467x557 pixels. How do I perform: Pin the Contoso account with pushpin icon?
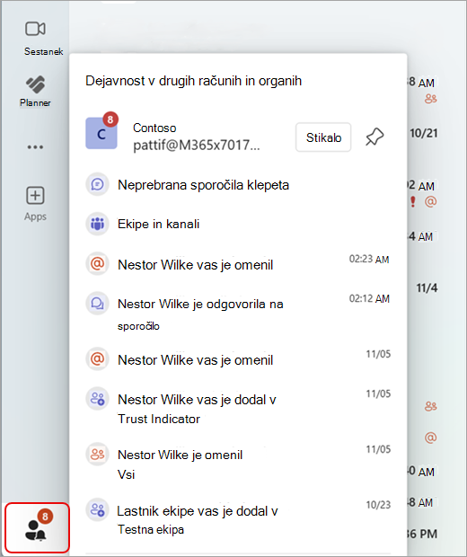point(374,137)
